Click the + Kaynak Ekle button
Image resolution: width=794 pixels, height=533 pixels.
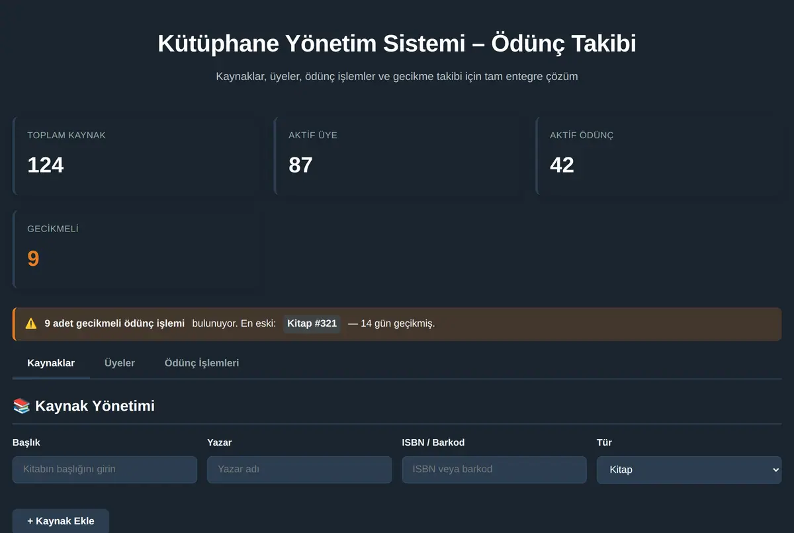click(x=61, y=521)
